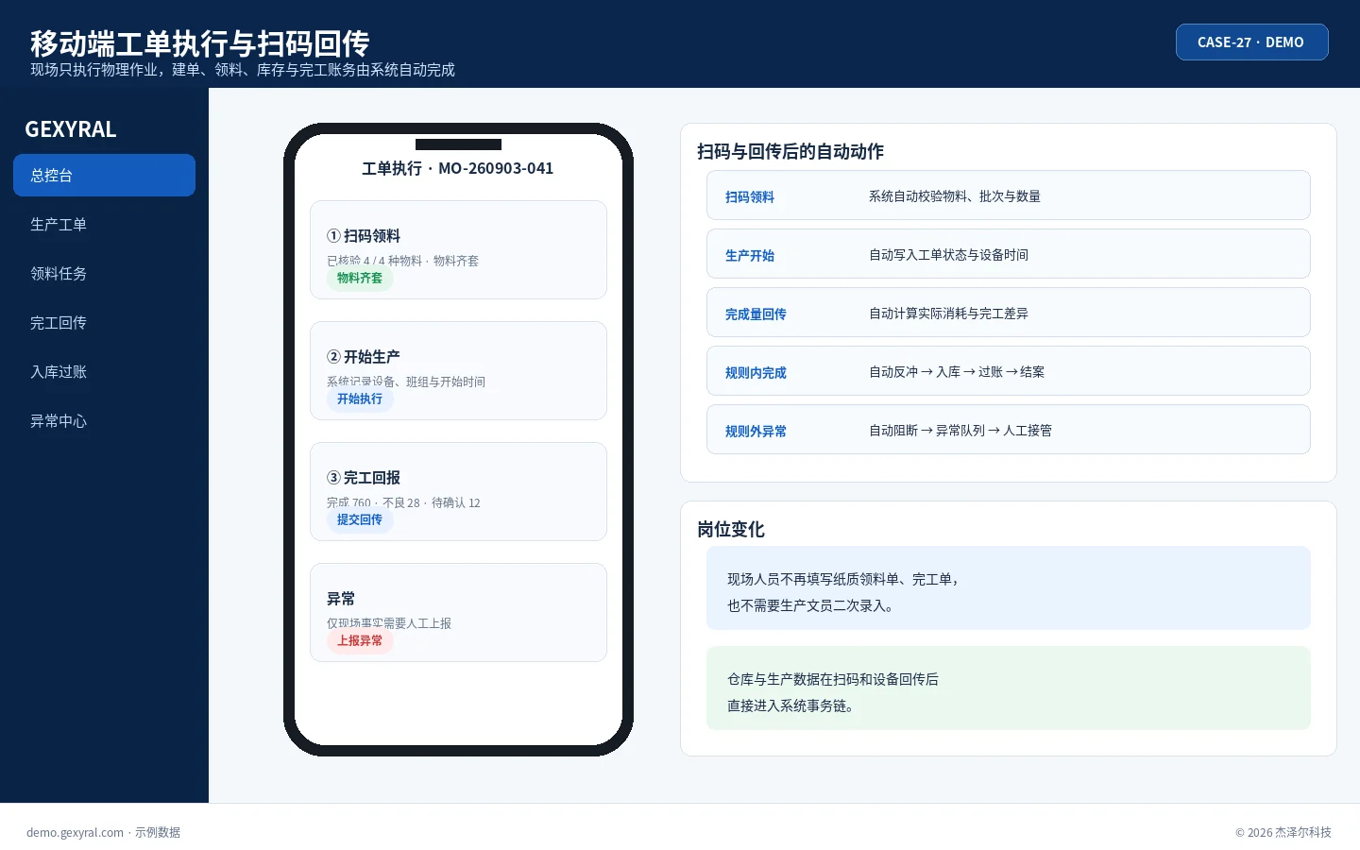Click the footer text demo.gexyral.com · 示例数据
1360x850 pixels.
[x=103, y=832]
